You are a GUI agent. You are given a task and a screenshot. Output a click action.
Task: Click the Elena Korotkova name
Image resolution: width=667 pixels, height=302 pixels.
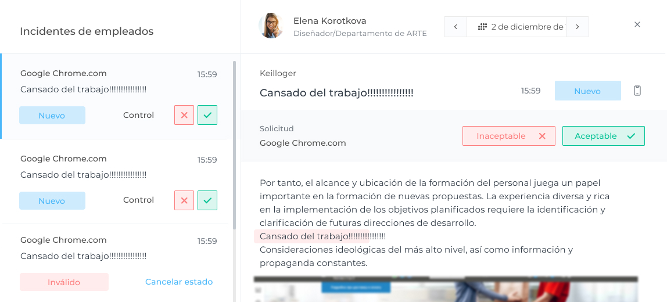pos(329,21)
